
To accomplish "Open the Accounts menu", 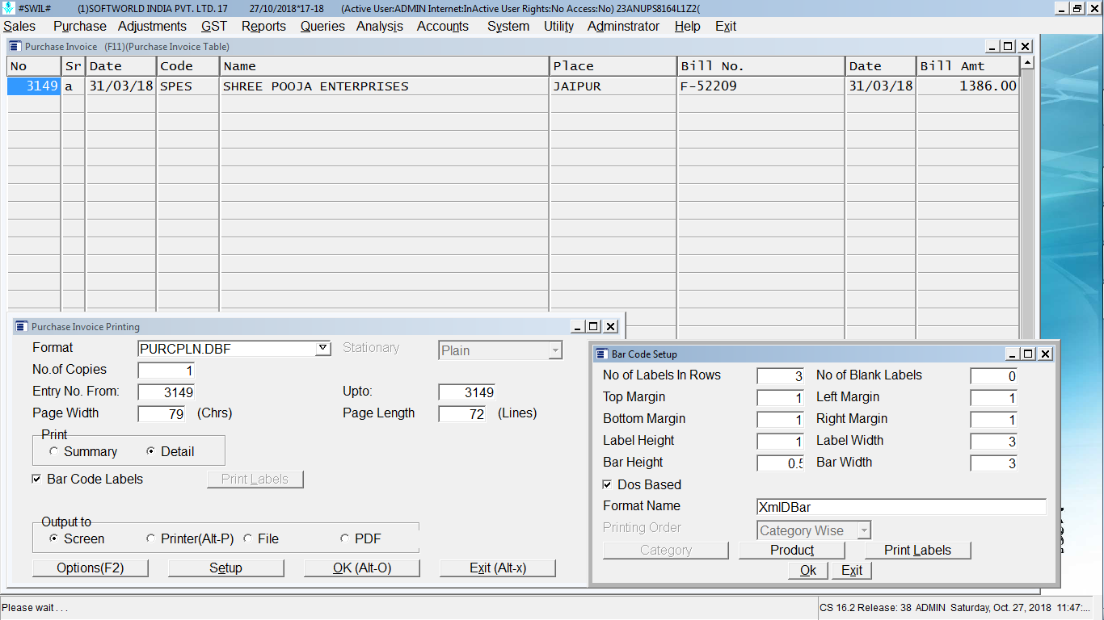I will tap(443, 26).
